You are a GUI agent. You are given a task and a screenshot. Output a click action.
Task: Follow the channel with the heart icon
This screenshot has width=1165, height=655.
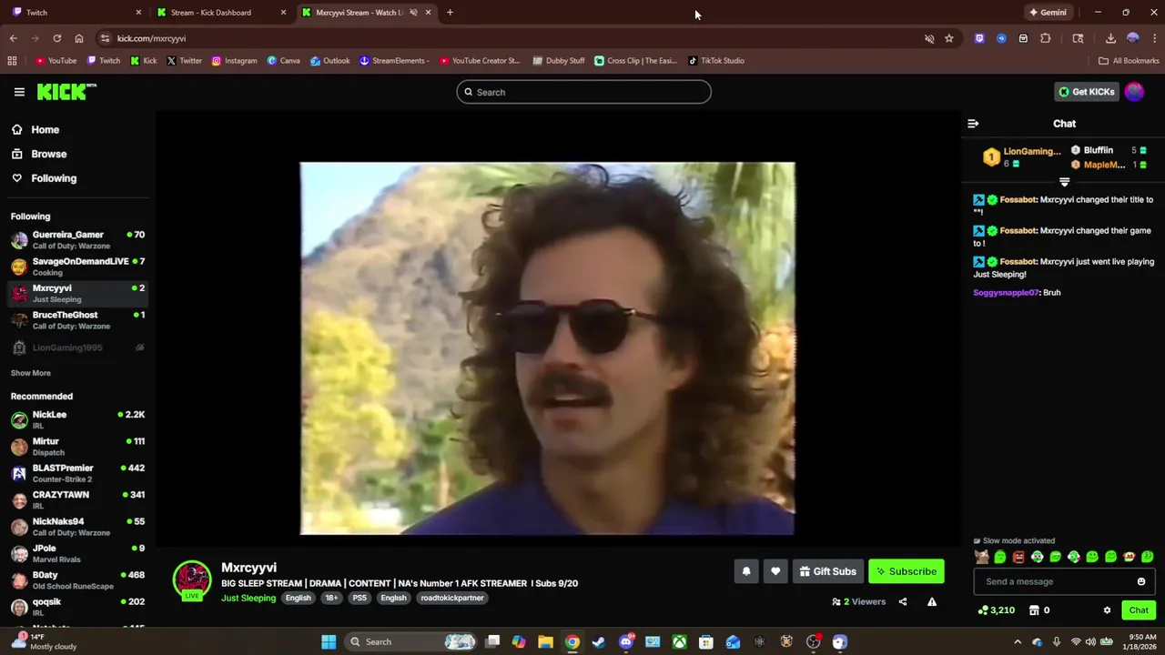click(x=775, y=571)
